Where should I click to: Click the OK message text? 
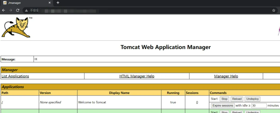tap(36, 59)
